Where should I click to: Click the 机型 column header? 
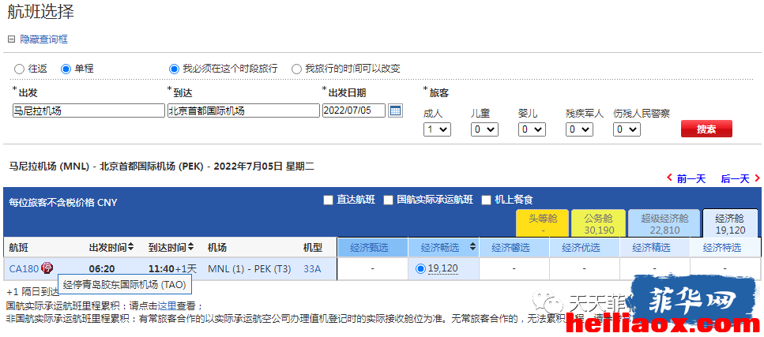(x=313, y=247)
